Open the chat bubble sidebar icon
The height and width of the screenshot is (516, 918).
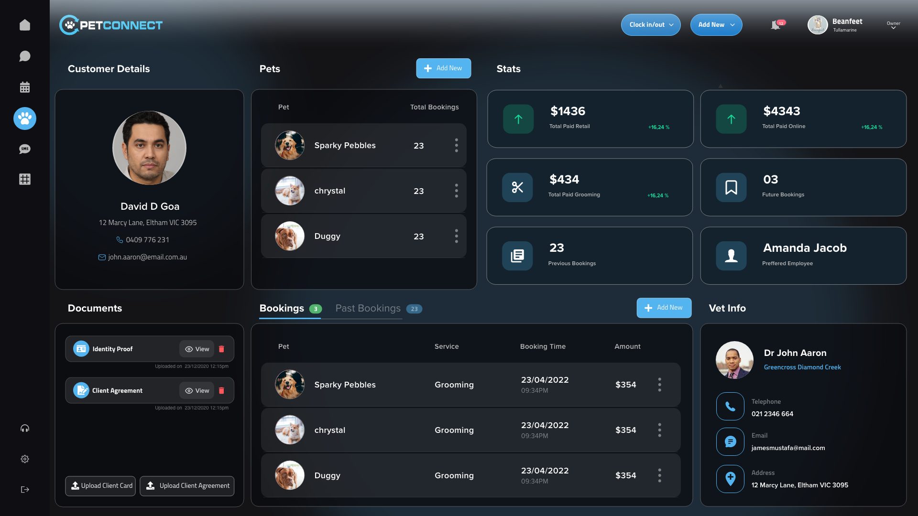click(25, 56)
